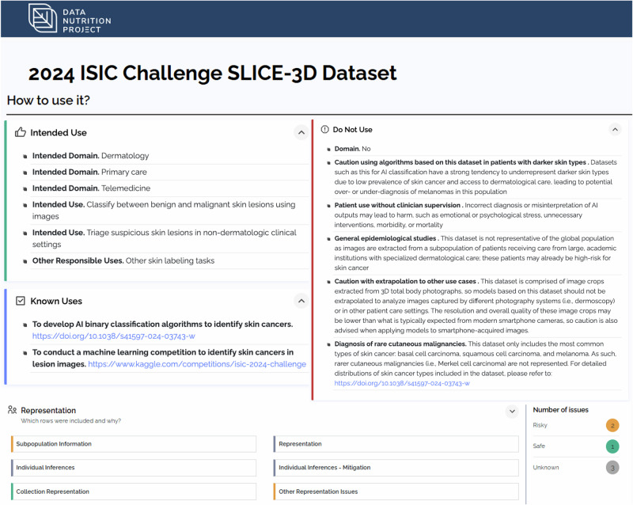The image size is (633, 505).
Task: Click the green Safe issues badge
Action: point(612,446)
